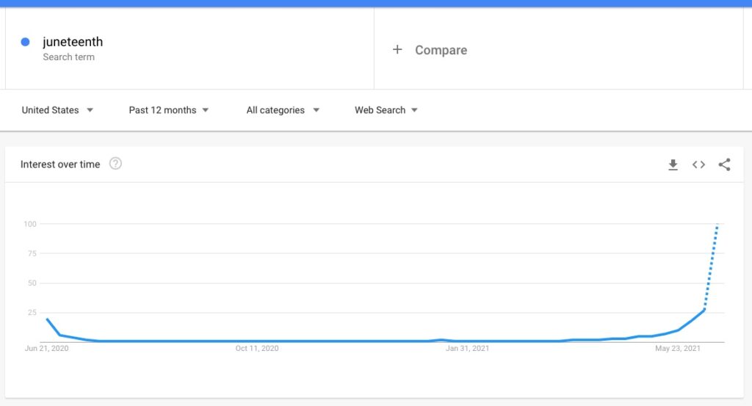
Task: Click the Interest over time heading
Action: [x=60, y=164]
